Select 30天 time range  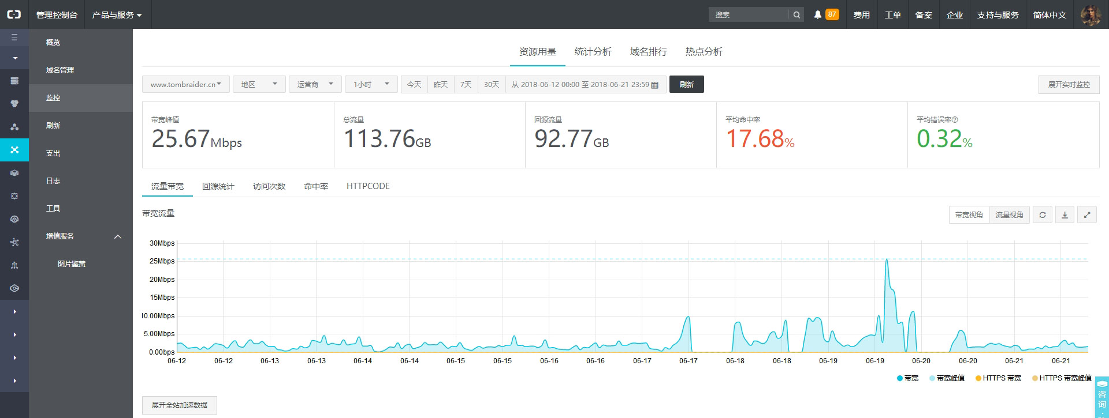pos(492,84)
